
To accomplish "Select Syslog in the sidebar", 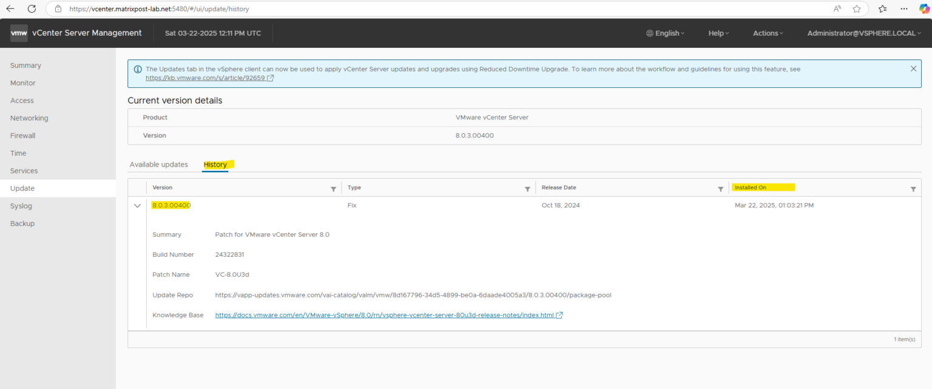I will [22, 205].
